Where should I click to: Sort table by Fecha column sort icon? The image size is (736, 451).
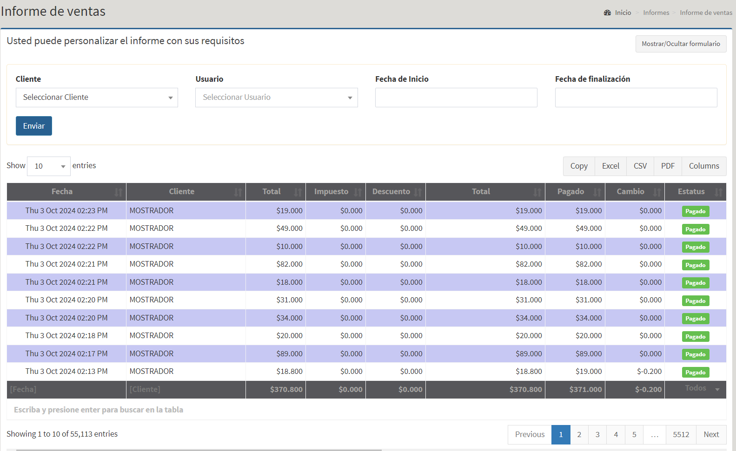coord(119,192)
